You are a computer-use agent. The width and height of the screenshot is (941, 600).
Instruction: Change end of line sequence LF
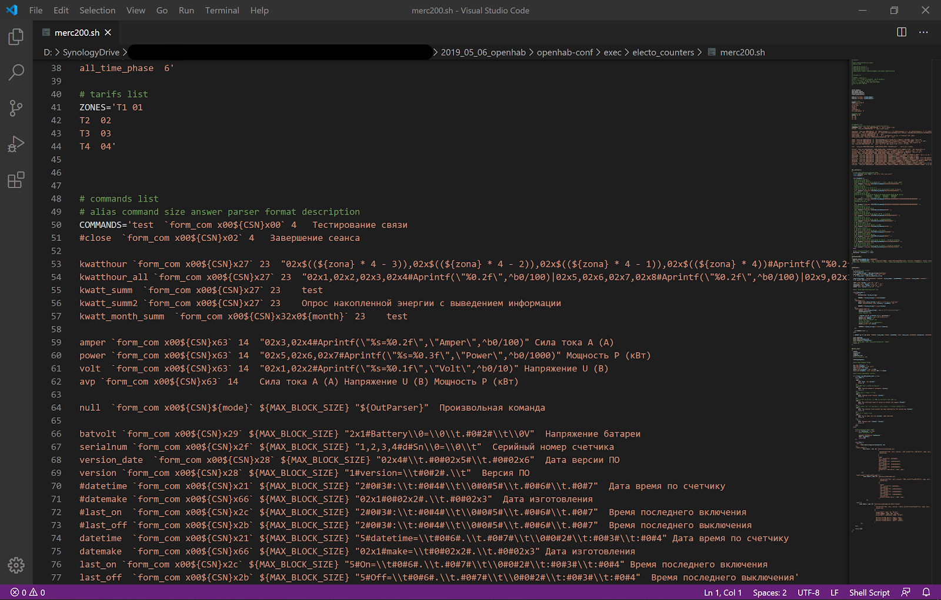click(x=835, y=592)
